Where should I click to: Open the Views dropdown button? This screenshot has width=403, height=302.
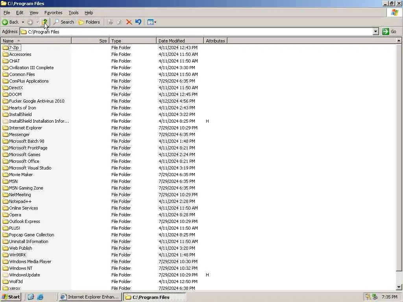(152, 22)
